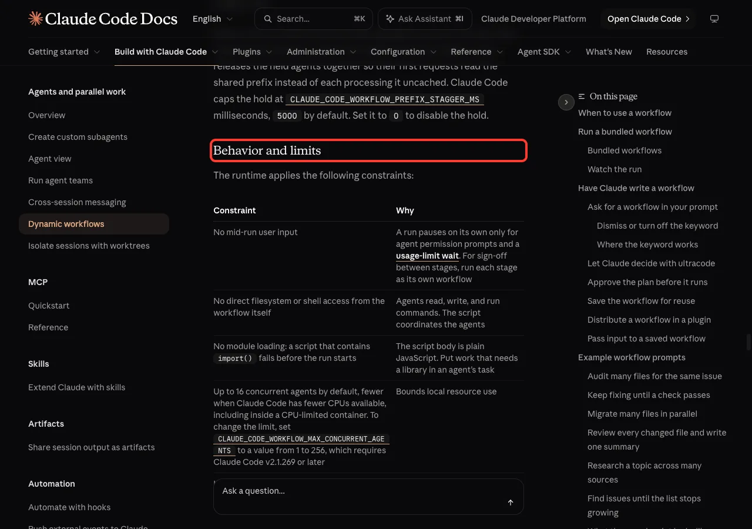Select Agent view in sidebar
752x529 pixels.
click(x=50, y=159)
